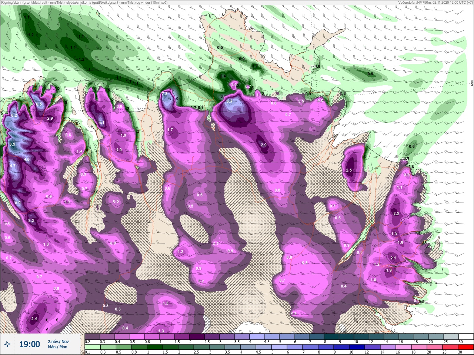
Task: Select the 19:00 forecast time
Action: point(30,344)
